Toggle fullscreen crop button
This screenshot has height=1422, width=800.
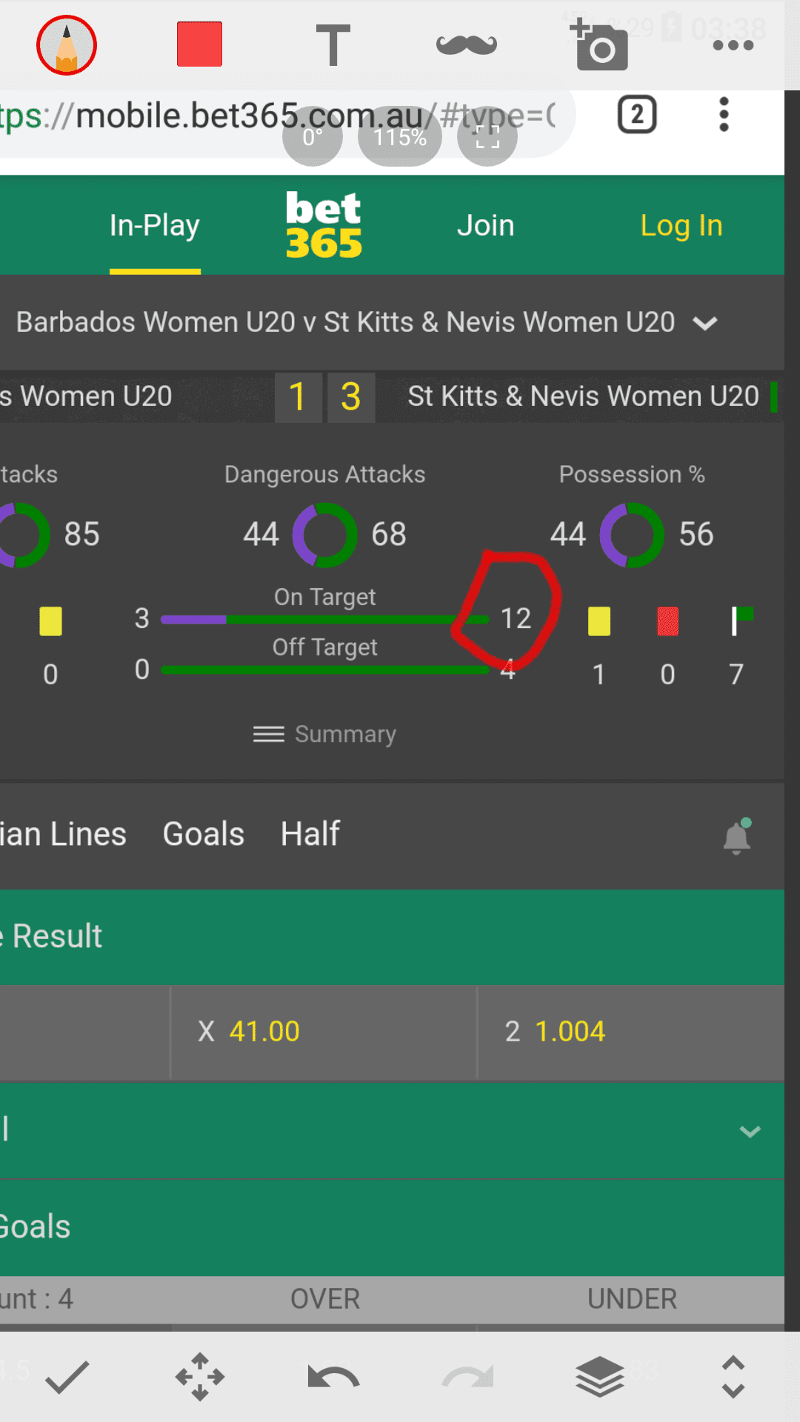coord(487,137)
